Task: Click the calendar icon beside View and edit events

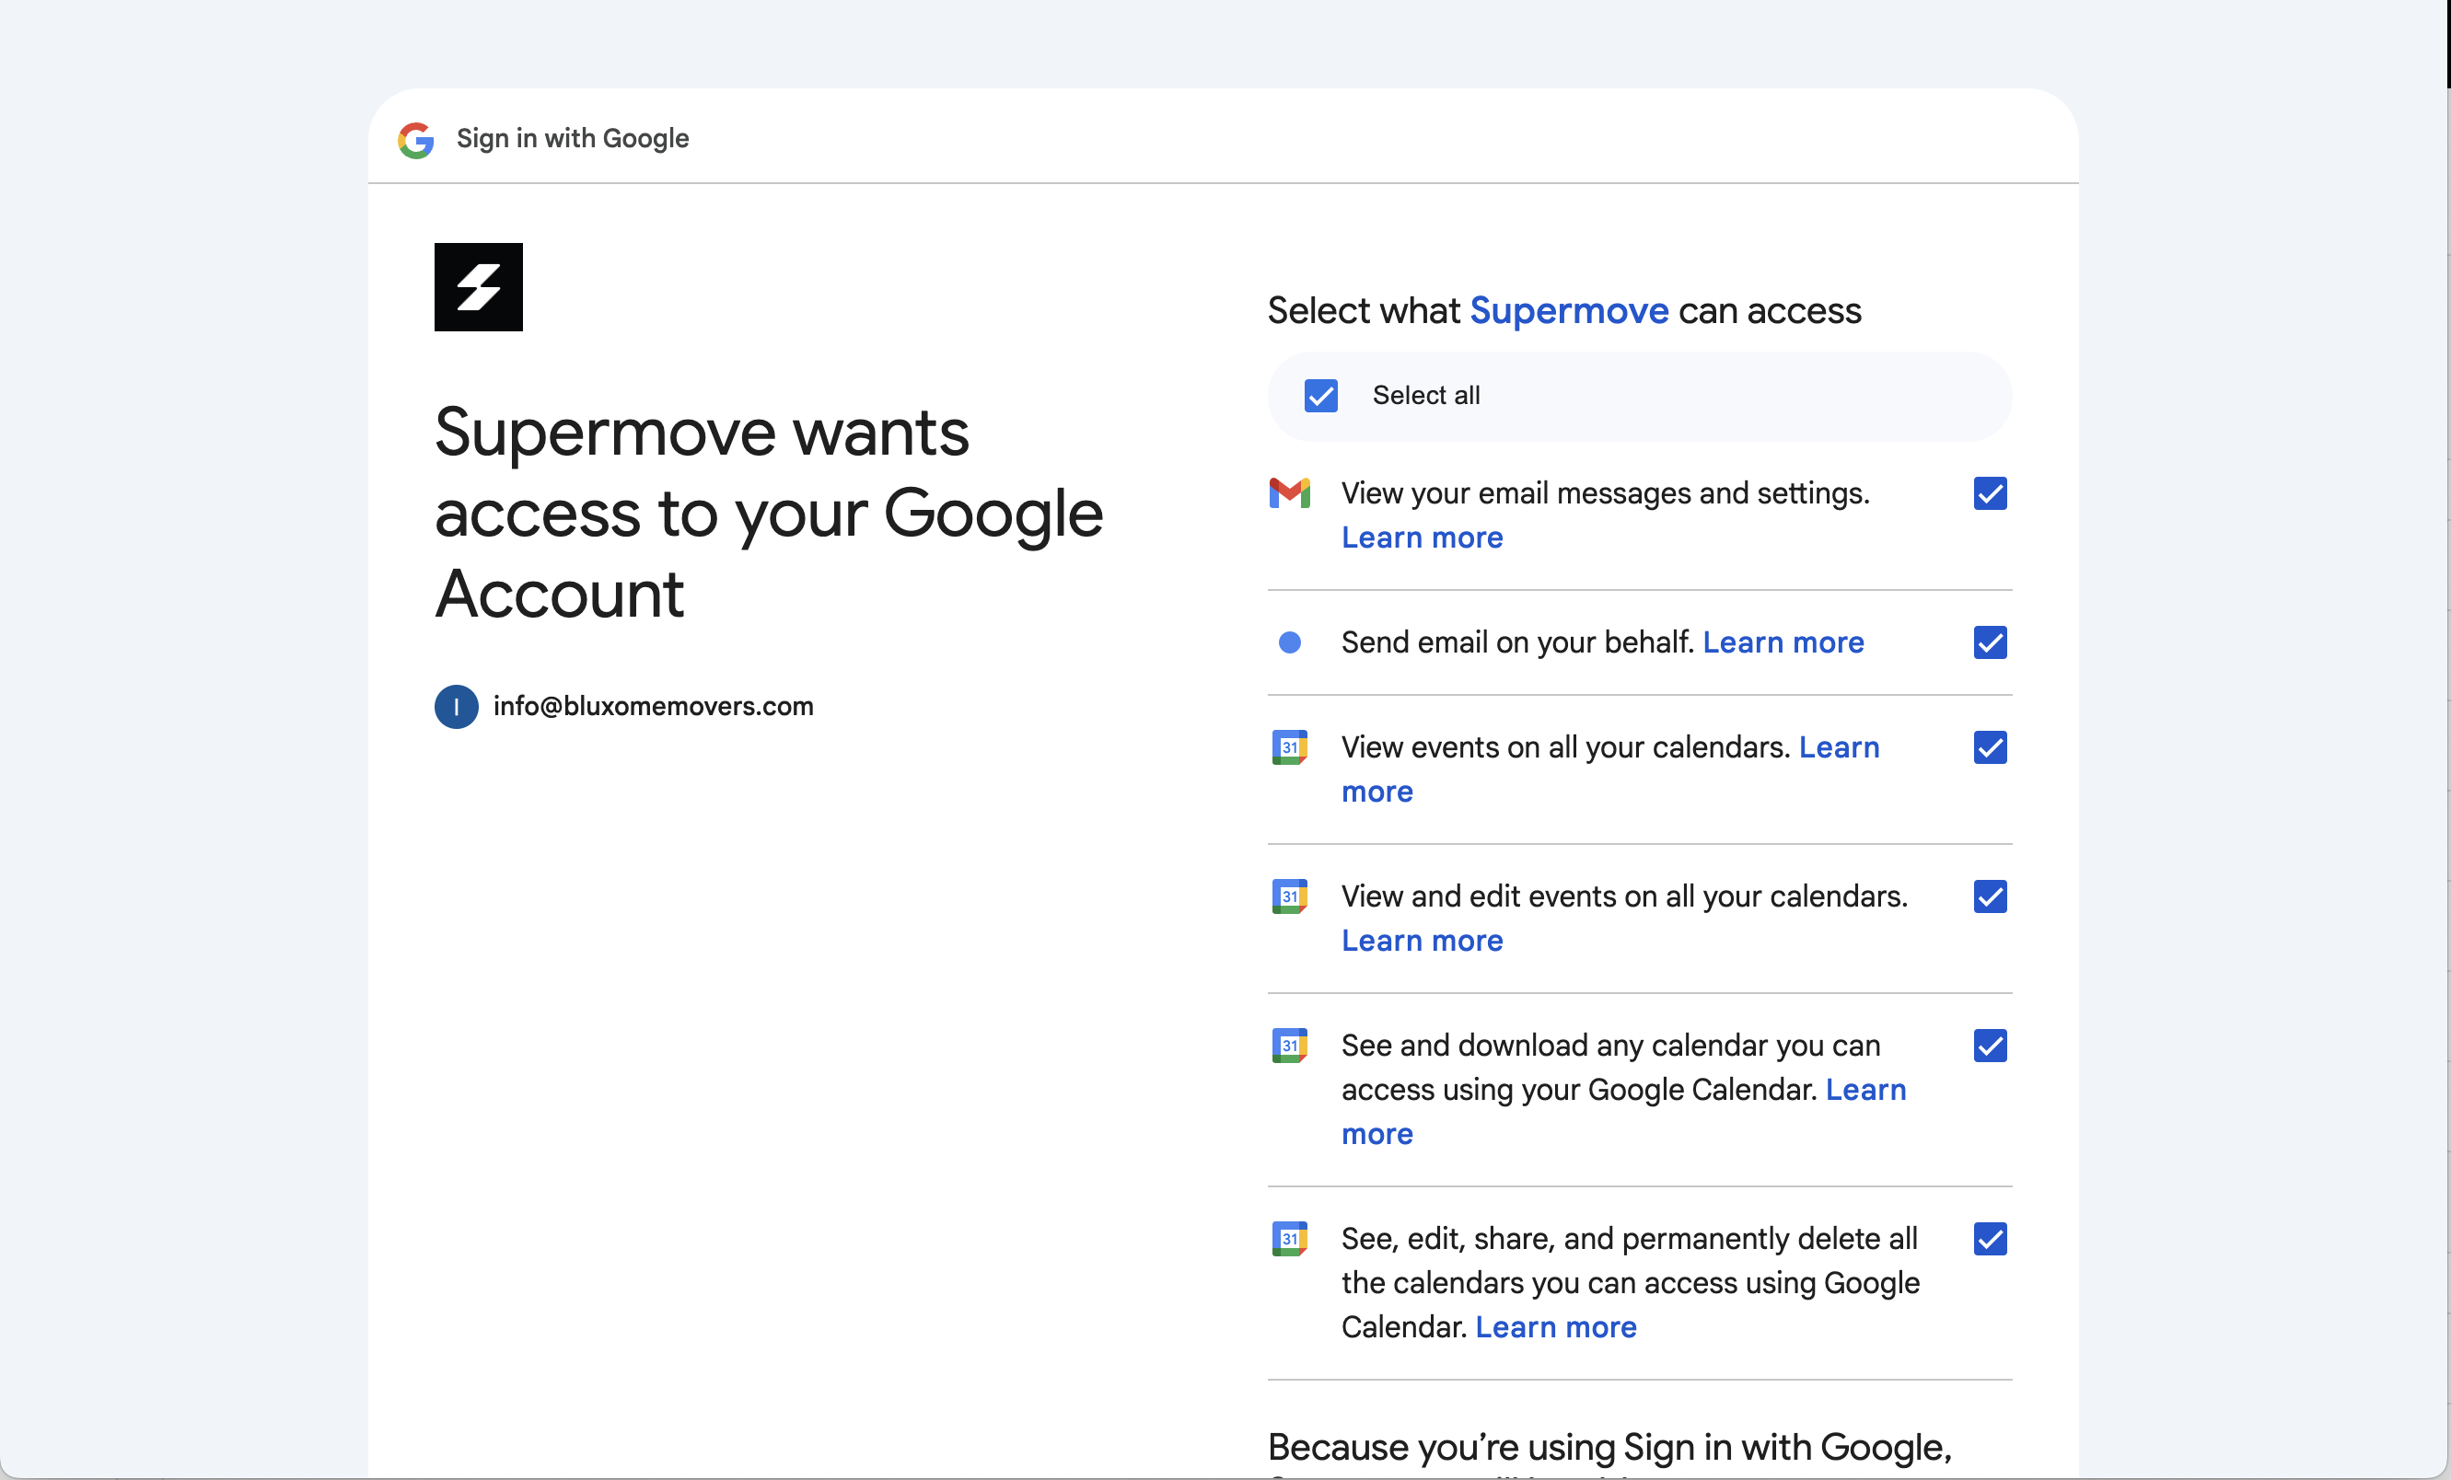Action: click(1289, 896)
